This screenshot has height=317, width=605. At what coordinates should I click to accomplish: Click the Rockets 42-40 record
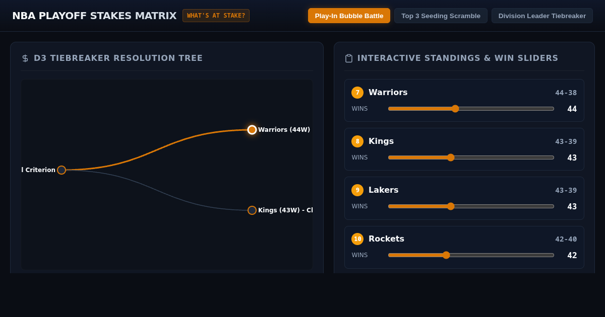pyautogui.click(x=566, y=239)
